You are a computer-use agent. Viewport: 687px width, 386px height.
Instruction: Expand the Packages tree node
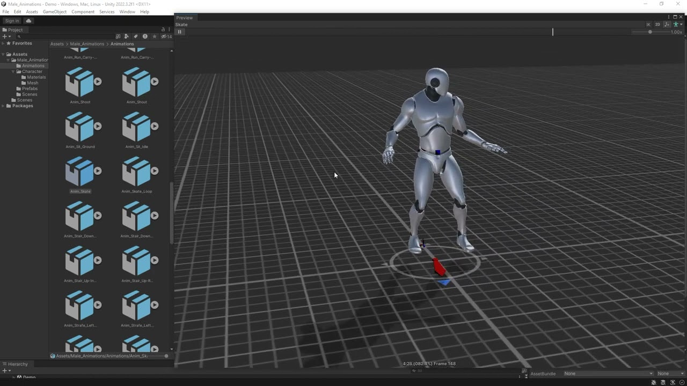point(3,106)
